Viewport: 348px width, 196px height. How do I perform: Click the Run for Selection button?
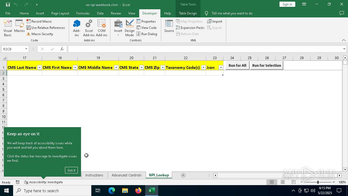click(x=266, y=65)
